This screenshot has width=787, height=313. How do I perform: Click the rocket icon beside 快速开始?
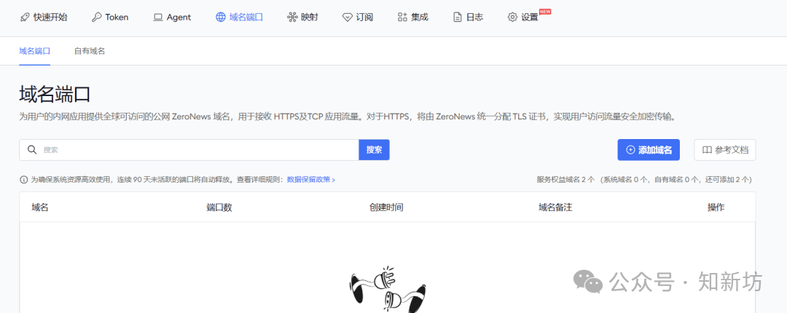(x=25, y=17)
